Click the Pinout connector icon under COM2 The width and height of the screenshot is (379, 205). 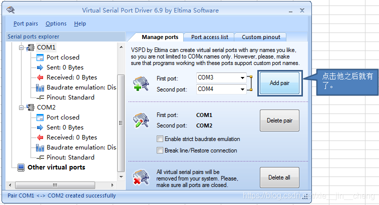[x=41, y=157]
